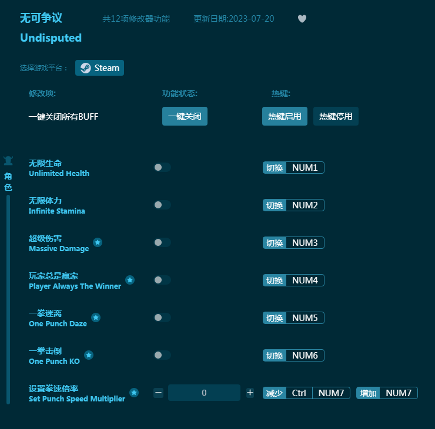Select the Steam platform button
This screenshot has width=435, height=429.
tap(99, 68)
